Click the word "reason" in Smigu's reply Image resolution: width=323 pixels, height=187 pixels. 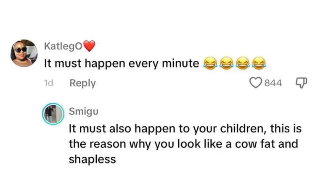click(x=106, y=144)
